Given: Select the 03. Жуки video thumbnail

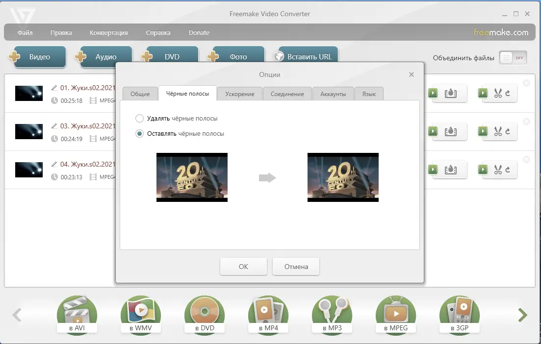Looking at the screenshot, I should click(x=29, y=132).
